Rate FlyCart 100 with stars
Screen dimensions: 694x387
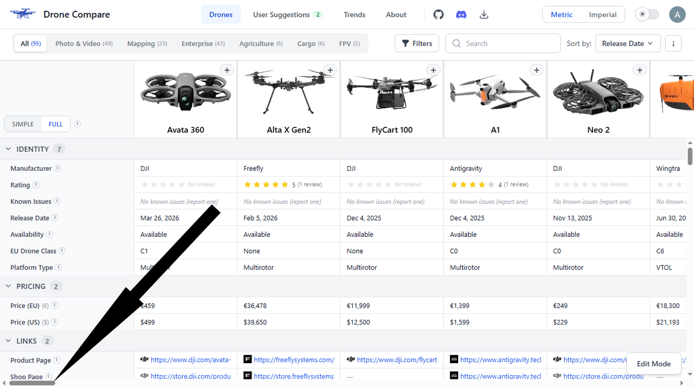[369, 185]
